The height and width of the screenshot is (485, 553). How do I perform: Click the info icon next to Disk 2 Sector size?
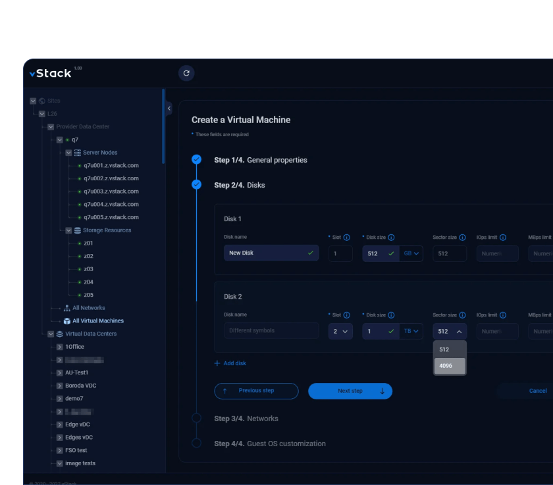pos(462,315)
